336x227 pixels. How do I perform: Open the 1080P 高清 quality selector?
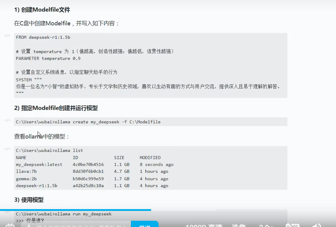tap(204, 225)
